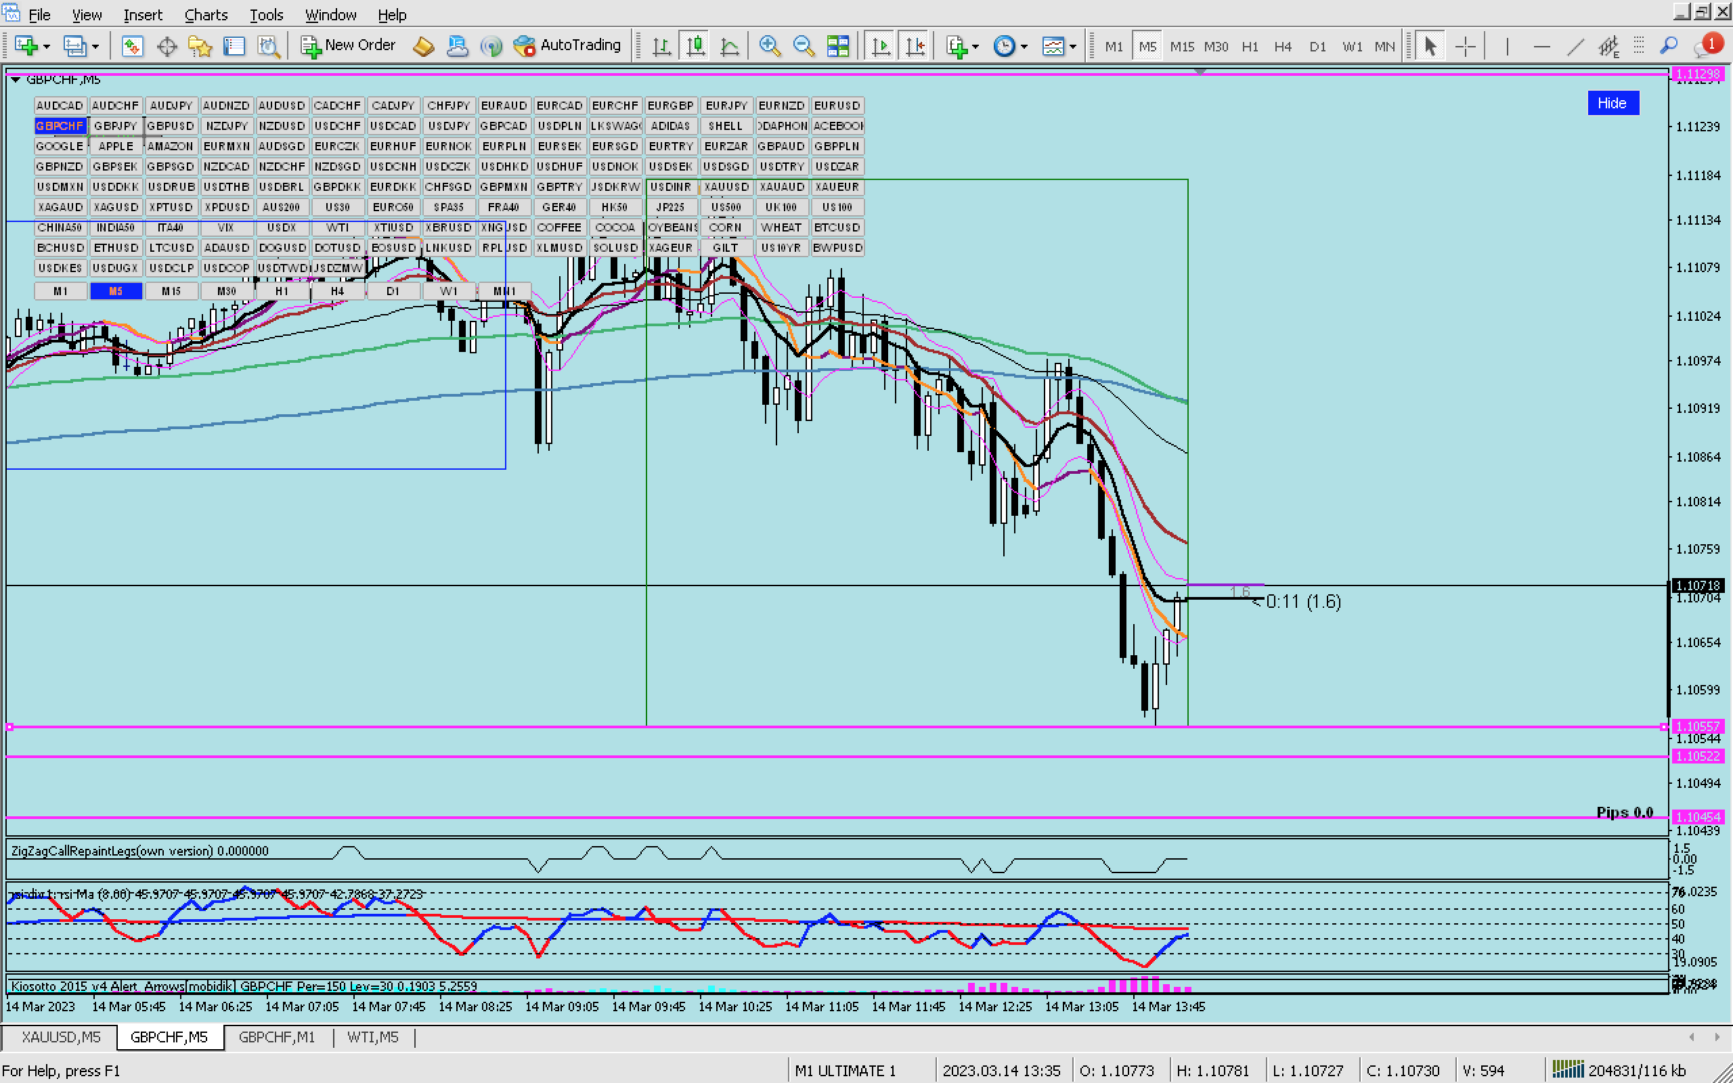Image resolution: width=1733 pixels, height=1083 pixels.
Task: Select the crosshair cursor tool
Action: (x=1465, y=46)
